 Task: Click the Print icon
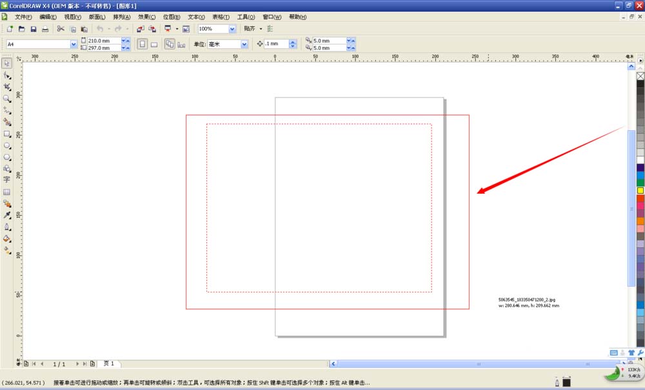[x=45, y=29]
